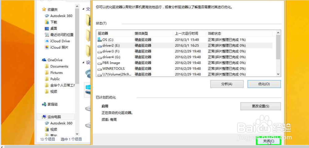Select the 这台电脑 computer icon
This screenshot has width=309, height=148.
click(44, 117)
